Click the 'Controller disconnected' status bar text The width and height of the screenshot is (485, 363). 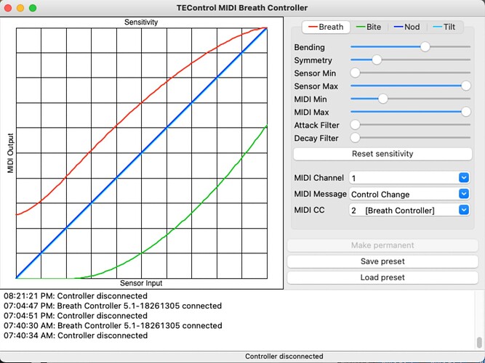coord(284,356)
